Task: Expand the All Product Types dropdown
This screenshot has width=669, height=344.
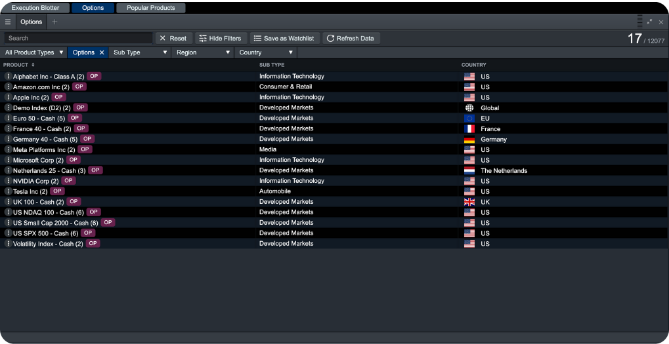Action: tap(33, 52)
